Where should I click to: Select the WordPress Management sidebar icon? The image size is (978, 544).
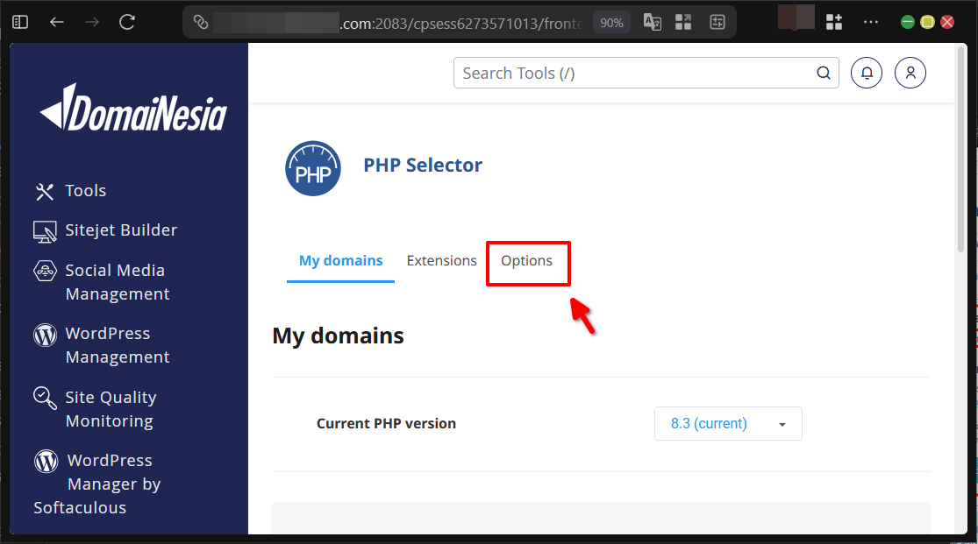click(45, 335)
